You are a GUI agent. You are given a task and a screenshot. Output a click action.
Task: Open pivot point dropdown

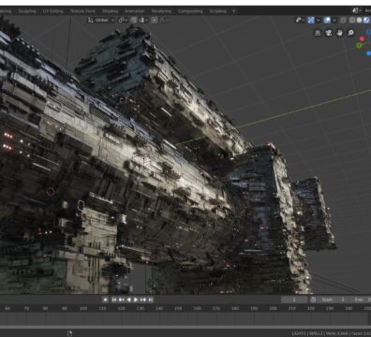[x=123, y=20]
